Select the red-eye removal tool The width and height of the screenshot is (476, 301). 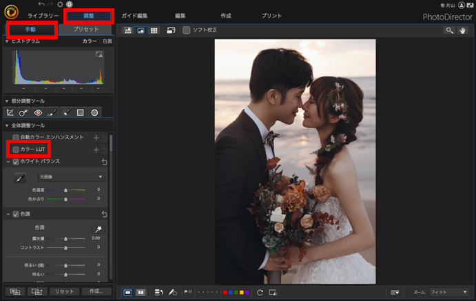tap(38, 112)
